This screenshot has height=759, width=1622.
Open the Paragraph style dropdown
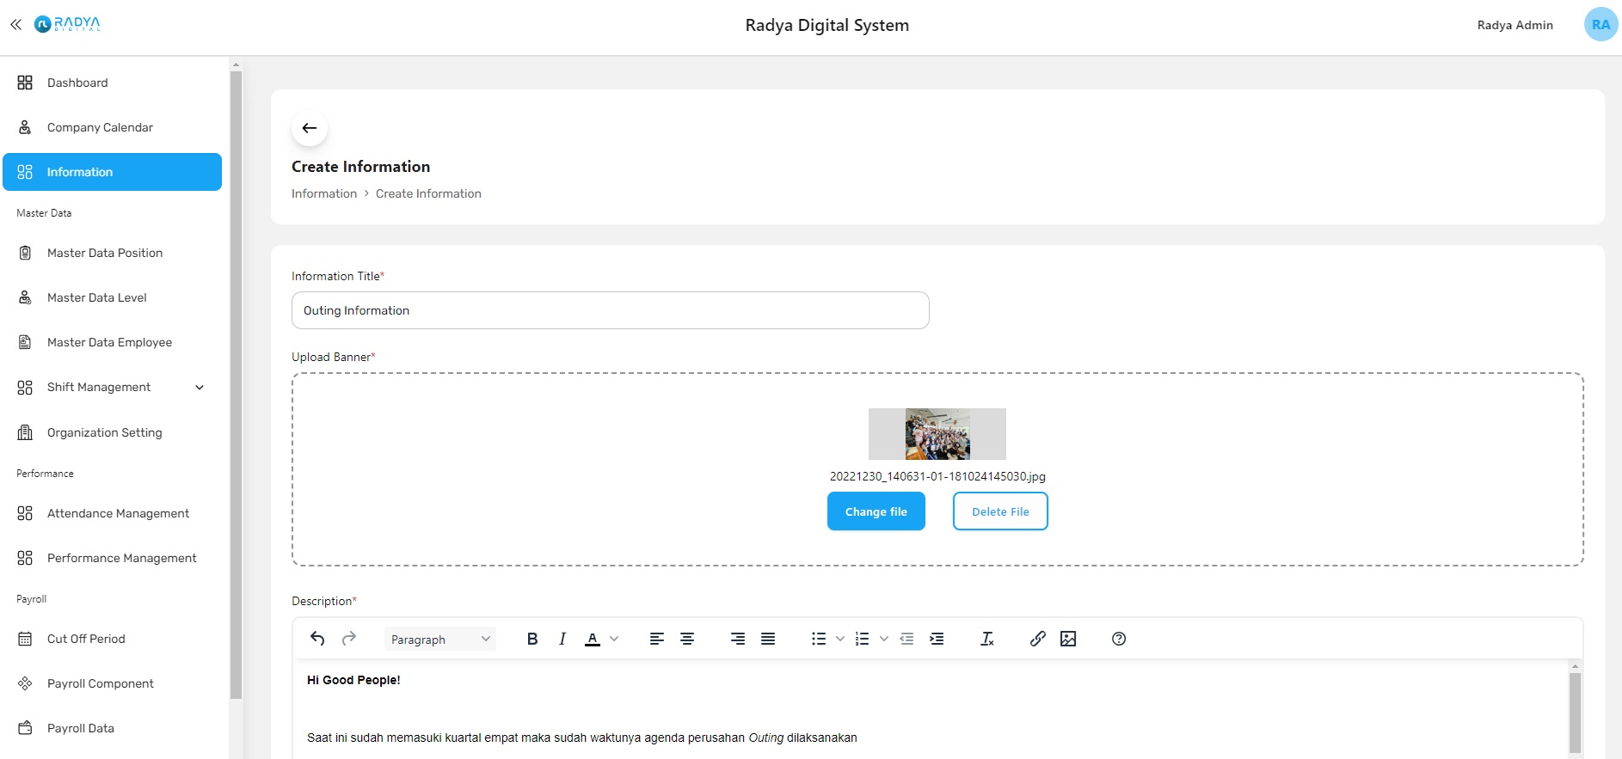click(439, 639)
